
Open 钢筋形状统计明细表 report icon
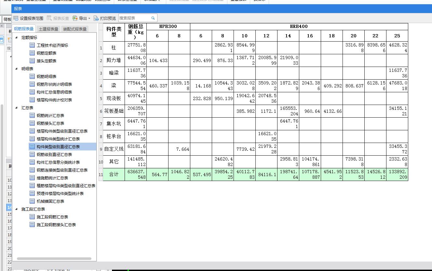point(32,84)
